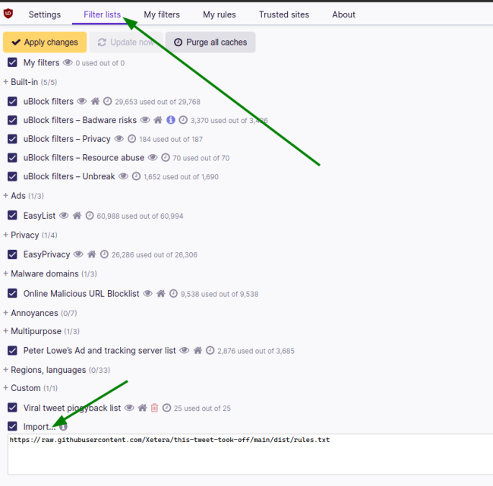Toggle Online Malicious URL Blocklist checkbox
Screen dimensions: 493x486
pos(12,293)
